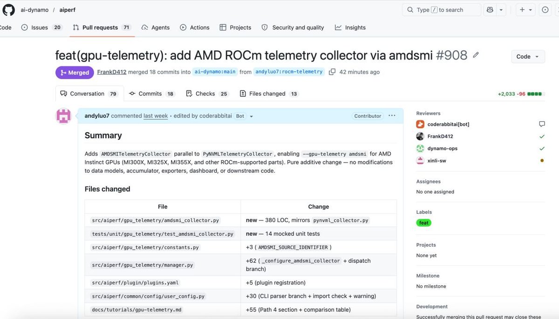
Task: Click dynamo-ops approved checkmark icon
Action: point(542,149)
